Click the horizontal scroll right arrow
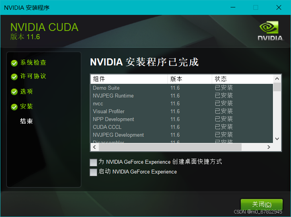Image resolution: width=291 pixels, height=217 pixels. click(269, 147)
